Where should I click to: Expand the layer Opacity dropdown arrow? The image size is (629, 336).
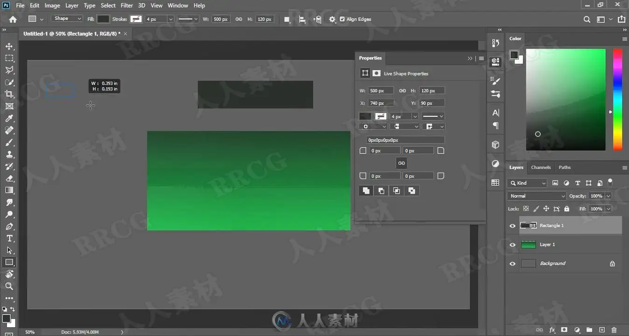click(x=608, y=196)
